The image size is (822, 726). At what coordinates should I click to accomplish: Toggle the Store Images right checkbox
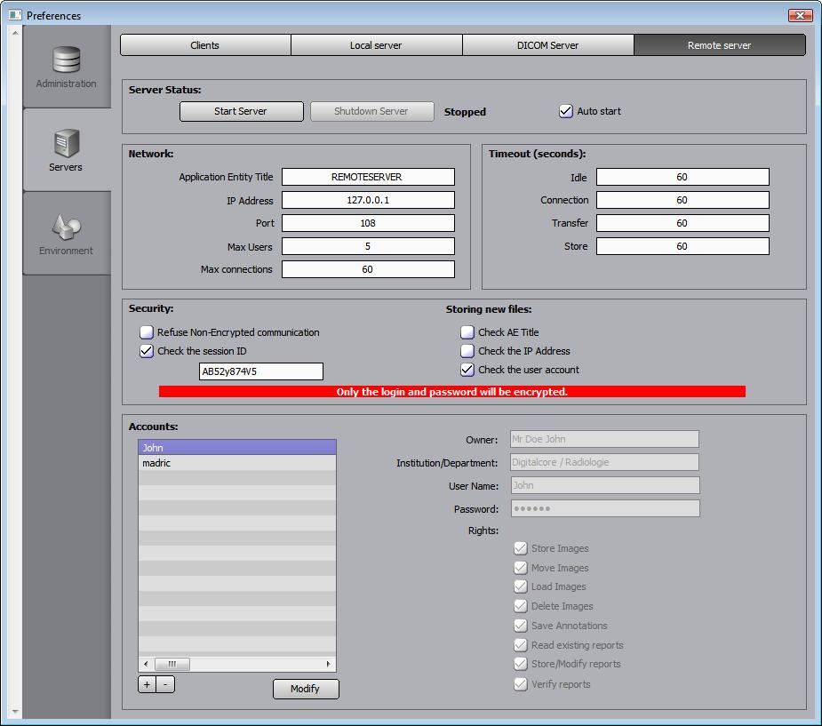pyautogui.click(x=521, y=548)
